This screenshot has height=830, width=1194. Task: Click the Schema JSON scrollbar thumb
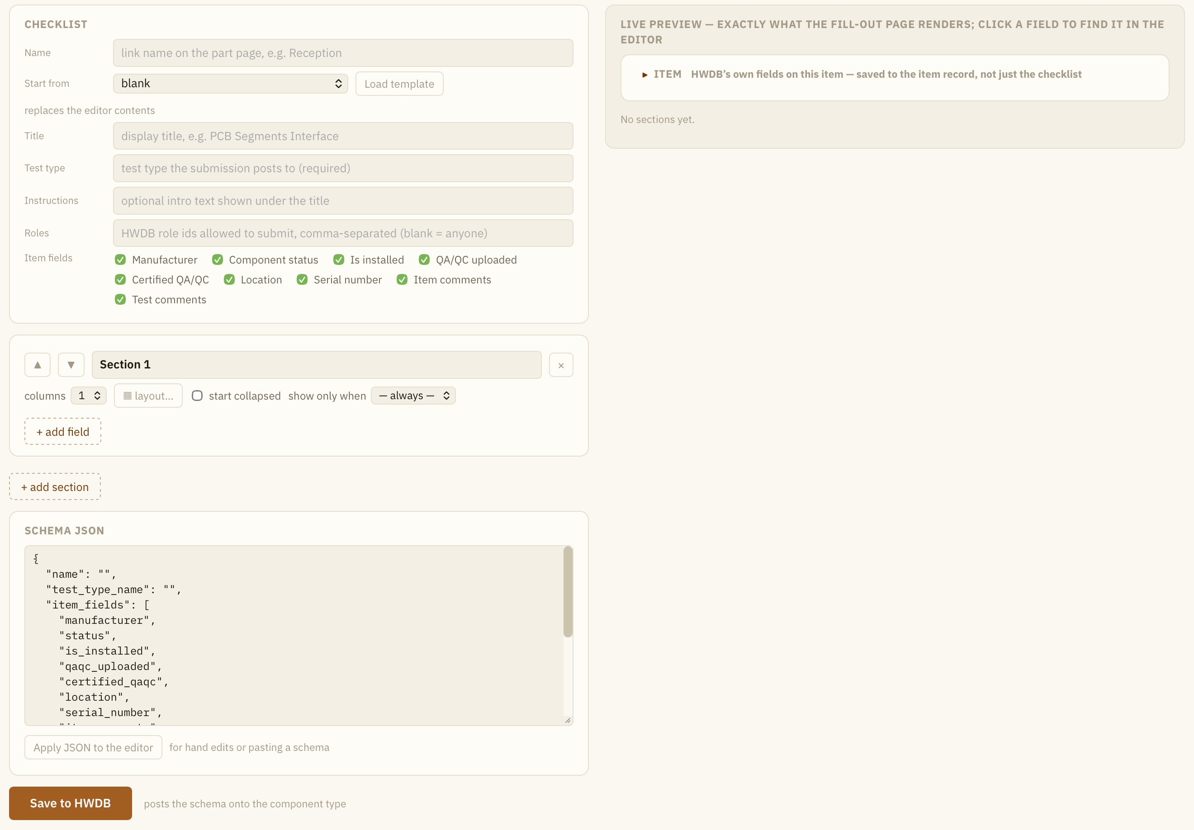coord(568,592)
